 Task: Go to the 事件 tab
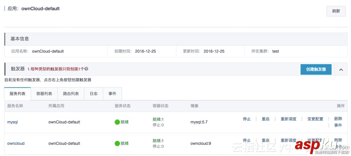click(112, 94)
